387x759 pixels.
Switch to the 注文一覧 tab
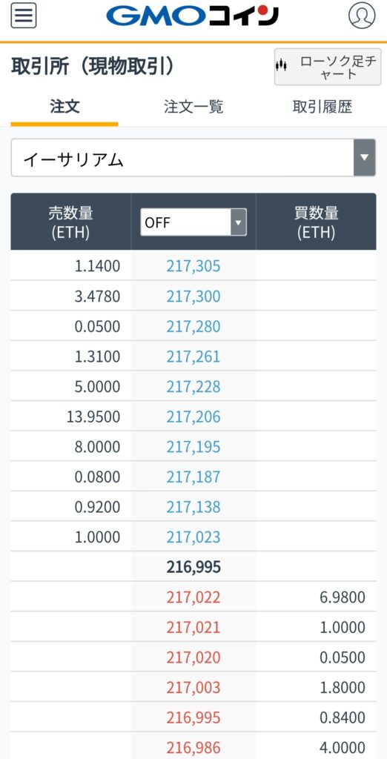coord(193,107)
